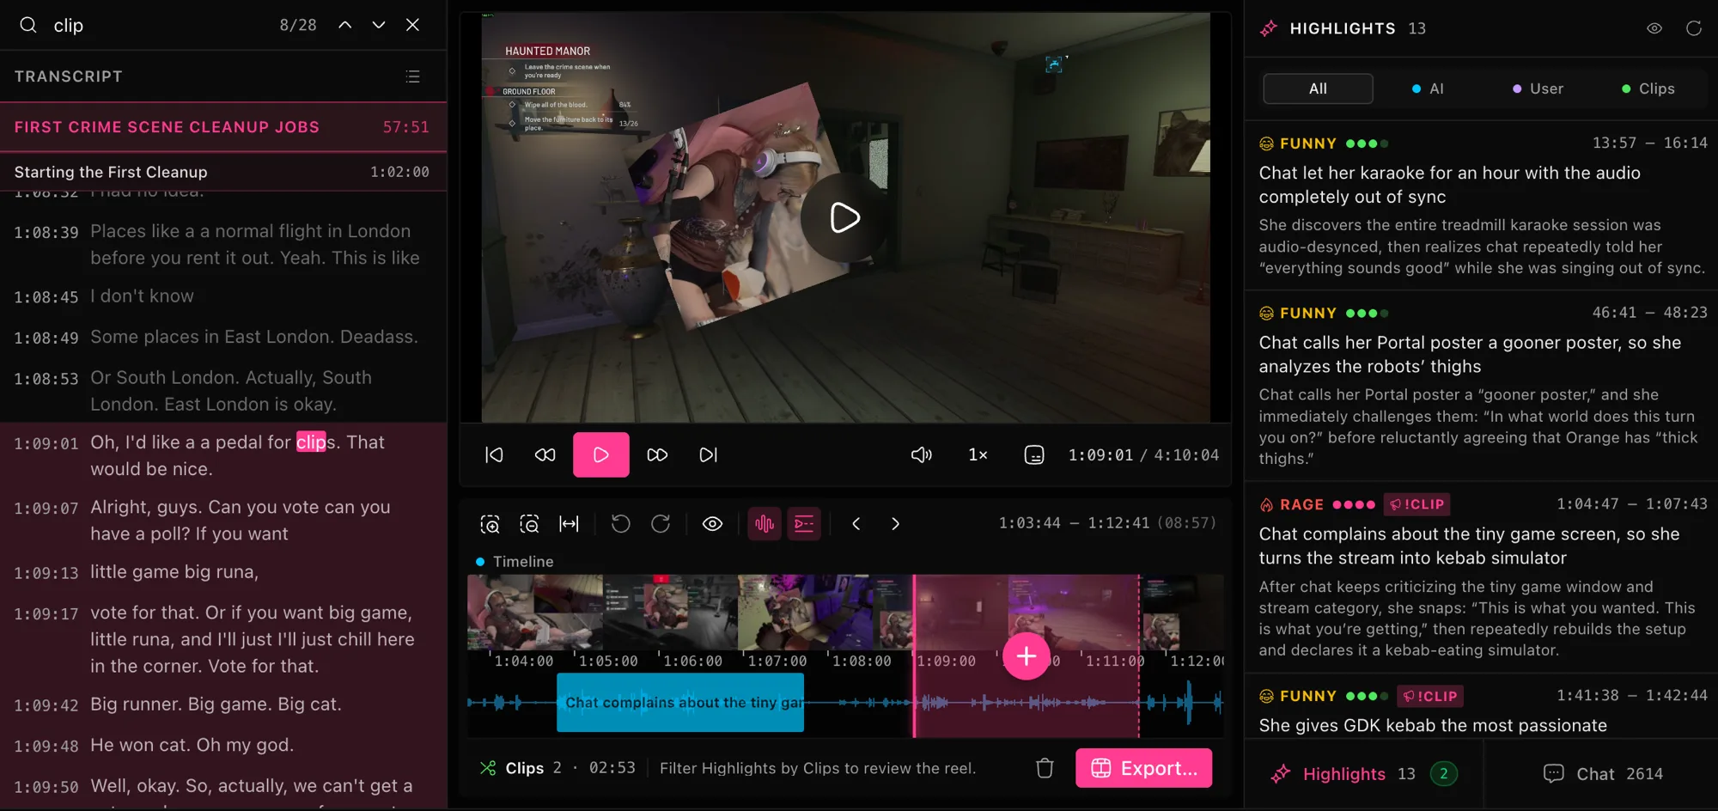Click the Clips shuffle icon in footer

pyautogui.click(x=488, y=768)
